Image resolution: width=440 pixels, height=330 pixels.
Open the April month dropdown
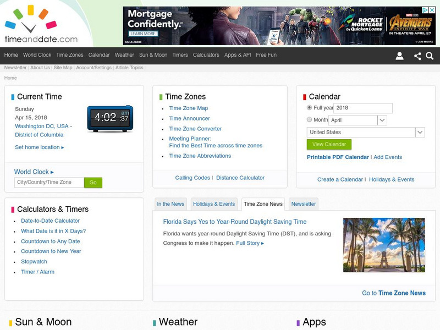(358, 120)
